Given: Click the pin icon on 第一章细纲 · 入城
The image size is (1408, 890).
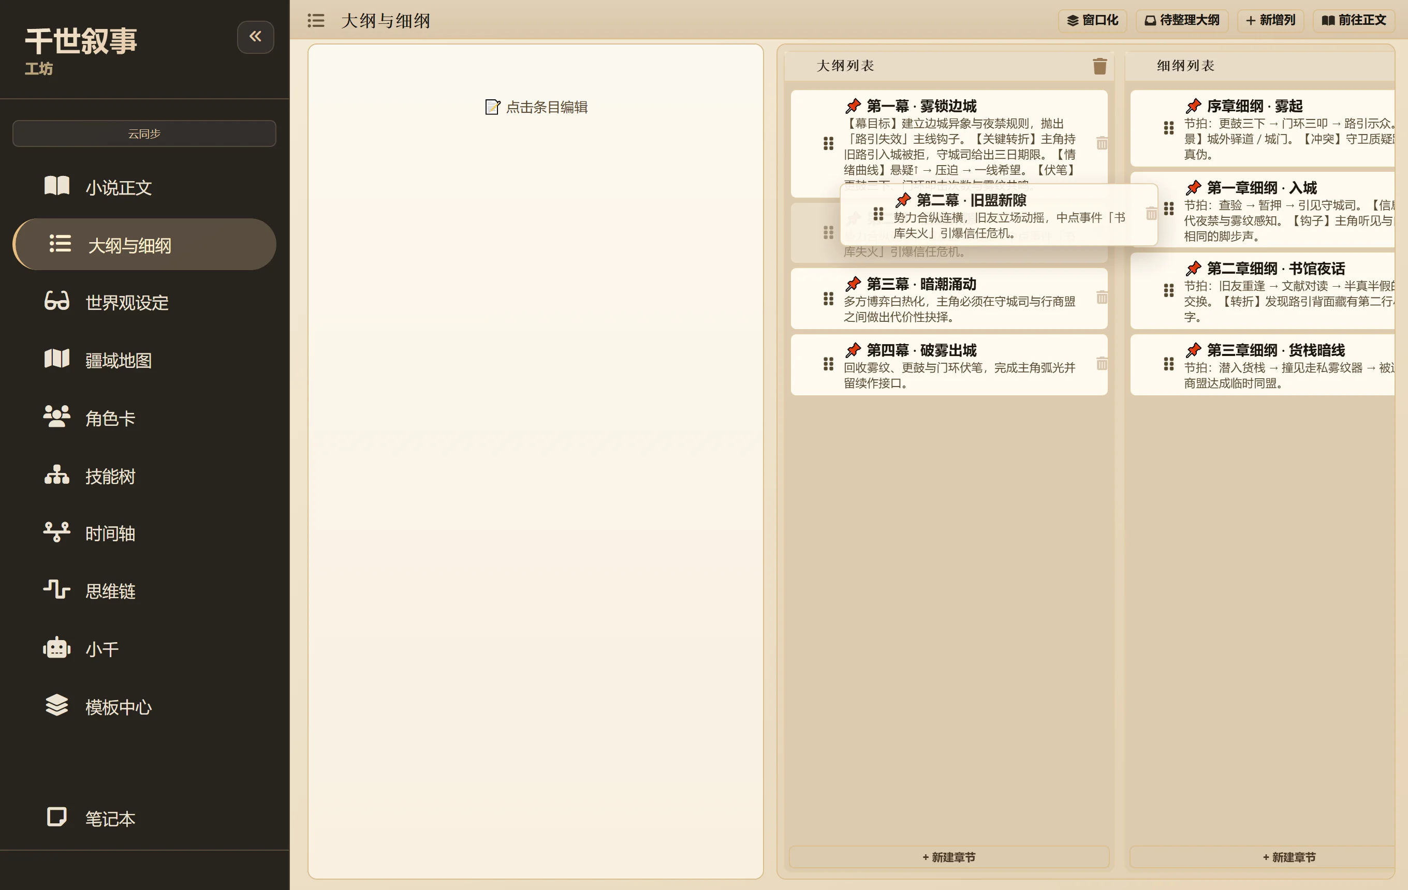Looking at the screenshot, I should pyautogui.click(x=1193, y=188).
